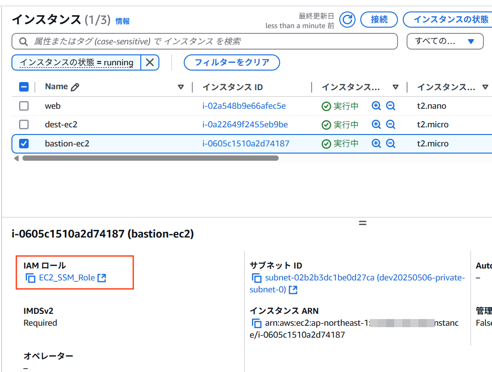This screenshot has width=492, height=372.
Task: Click the dest-ec2 instance name
Action: tap(61, 124)
